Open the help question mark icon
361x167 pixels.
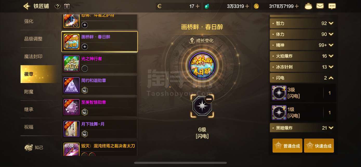coord(57,6)
